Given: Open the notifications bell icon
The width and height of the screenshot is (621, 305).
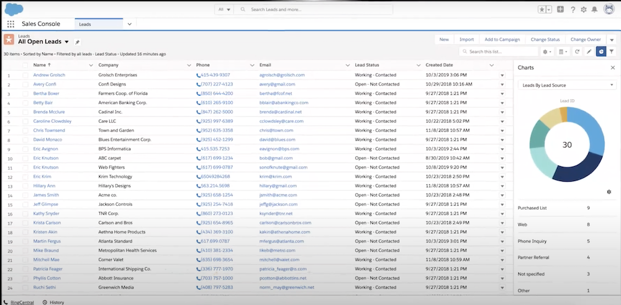Looking at the screenshot, I should tap(594, 9).
